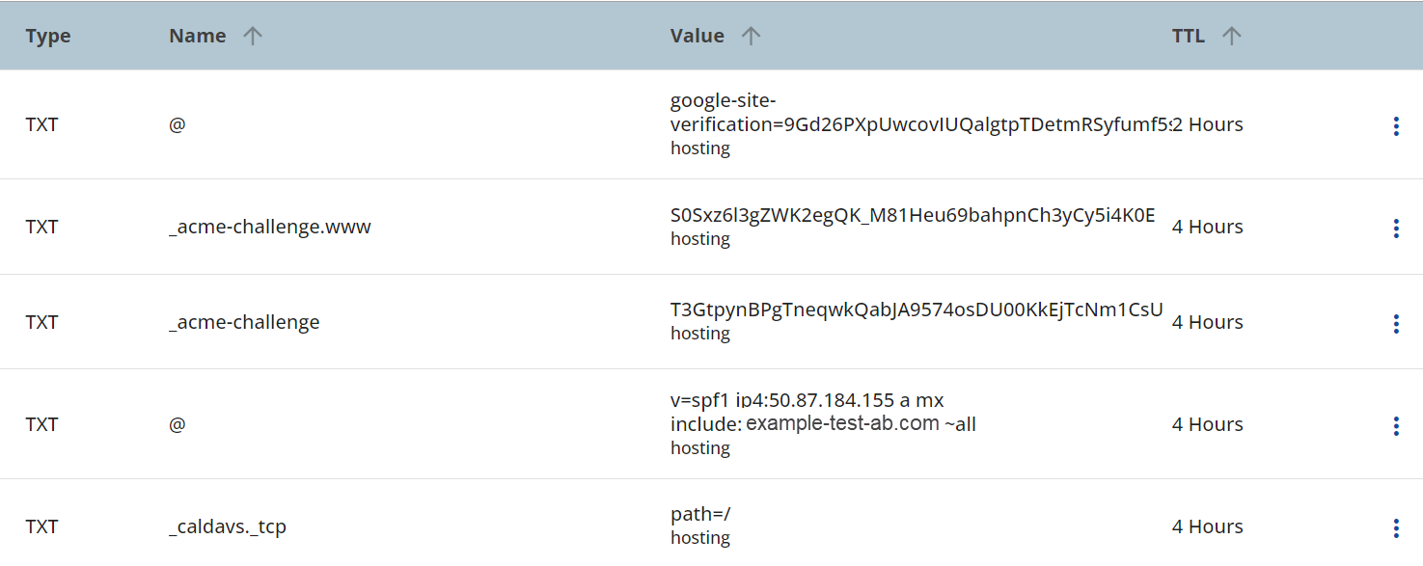Sort records by Value arrow icon
Screen dimensions: 1423x566
tap(751, 37)
